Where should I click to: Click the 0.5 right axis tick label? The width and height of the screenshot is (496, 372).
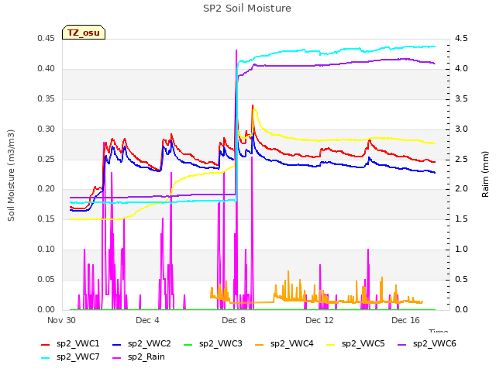click(461, 280)
